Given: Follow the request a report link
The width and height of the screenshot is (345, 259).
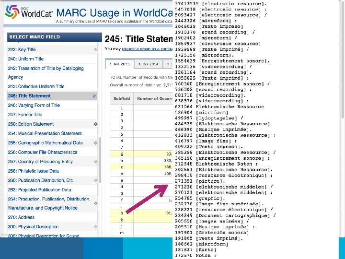Looking at the screenshot, I should 147,48.
